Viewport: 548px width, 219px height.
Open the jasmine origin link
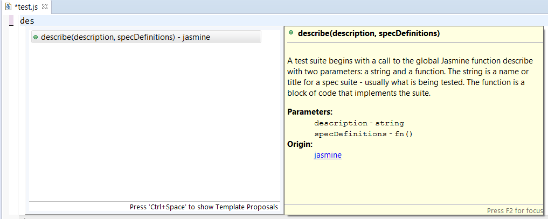coord(328,155)
